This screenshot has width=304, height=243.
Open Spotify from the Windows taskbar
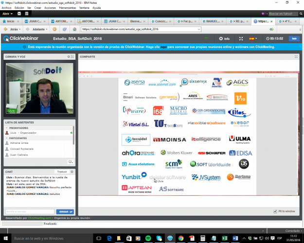tap(148, 238)
